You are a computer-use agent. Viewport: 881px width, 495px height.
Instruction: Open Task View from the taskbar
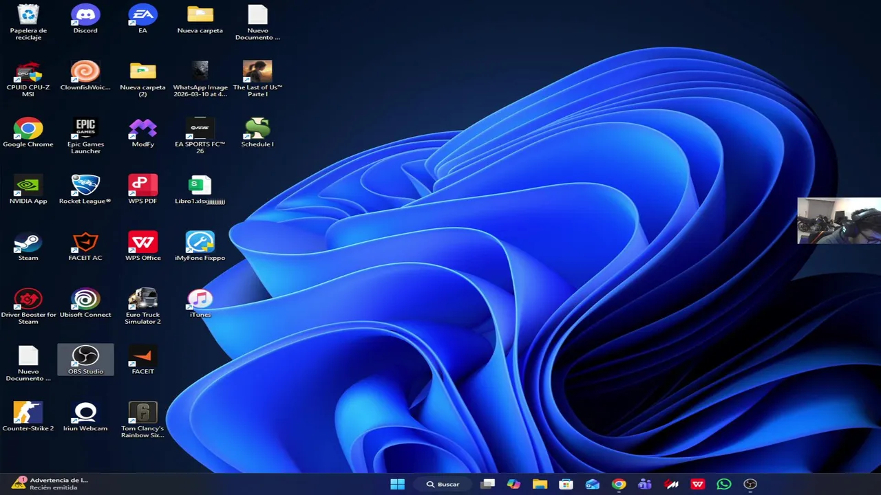[487, 484]
